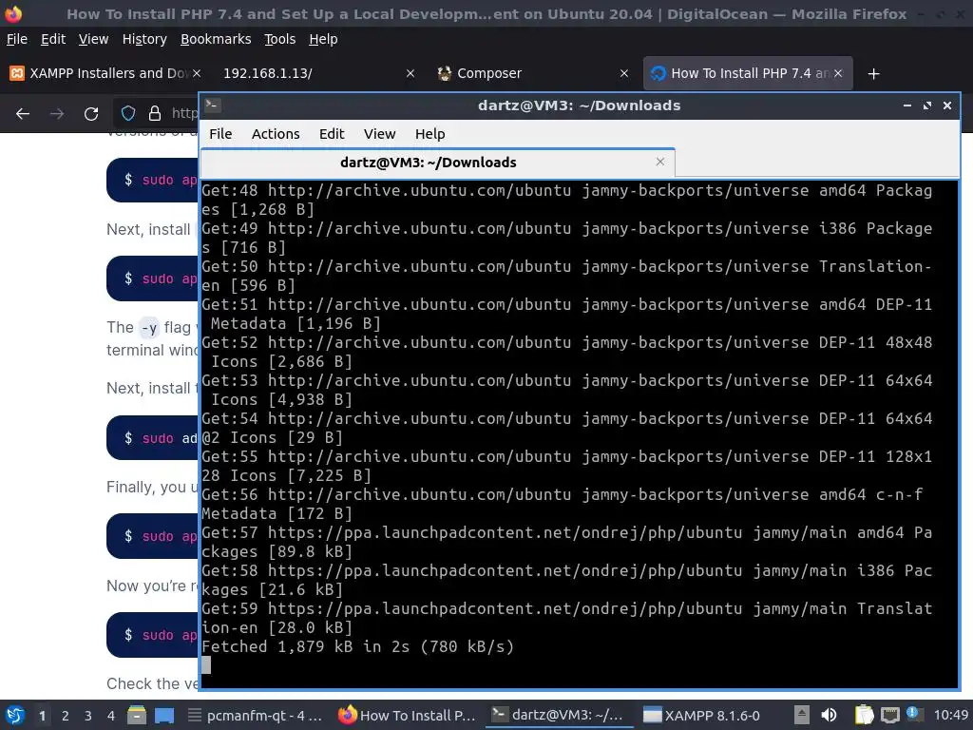973x730 pixels.
Task: Open the removable media eject tray icon
Action: click(x=802, y=715)
